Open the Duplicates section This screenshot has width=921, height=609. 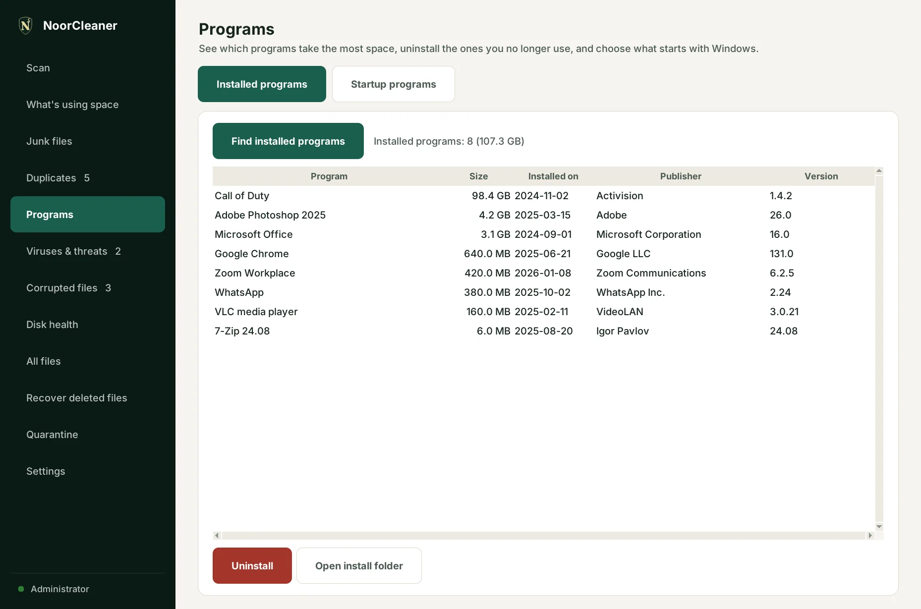click(x=88, y=178)
